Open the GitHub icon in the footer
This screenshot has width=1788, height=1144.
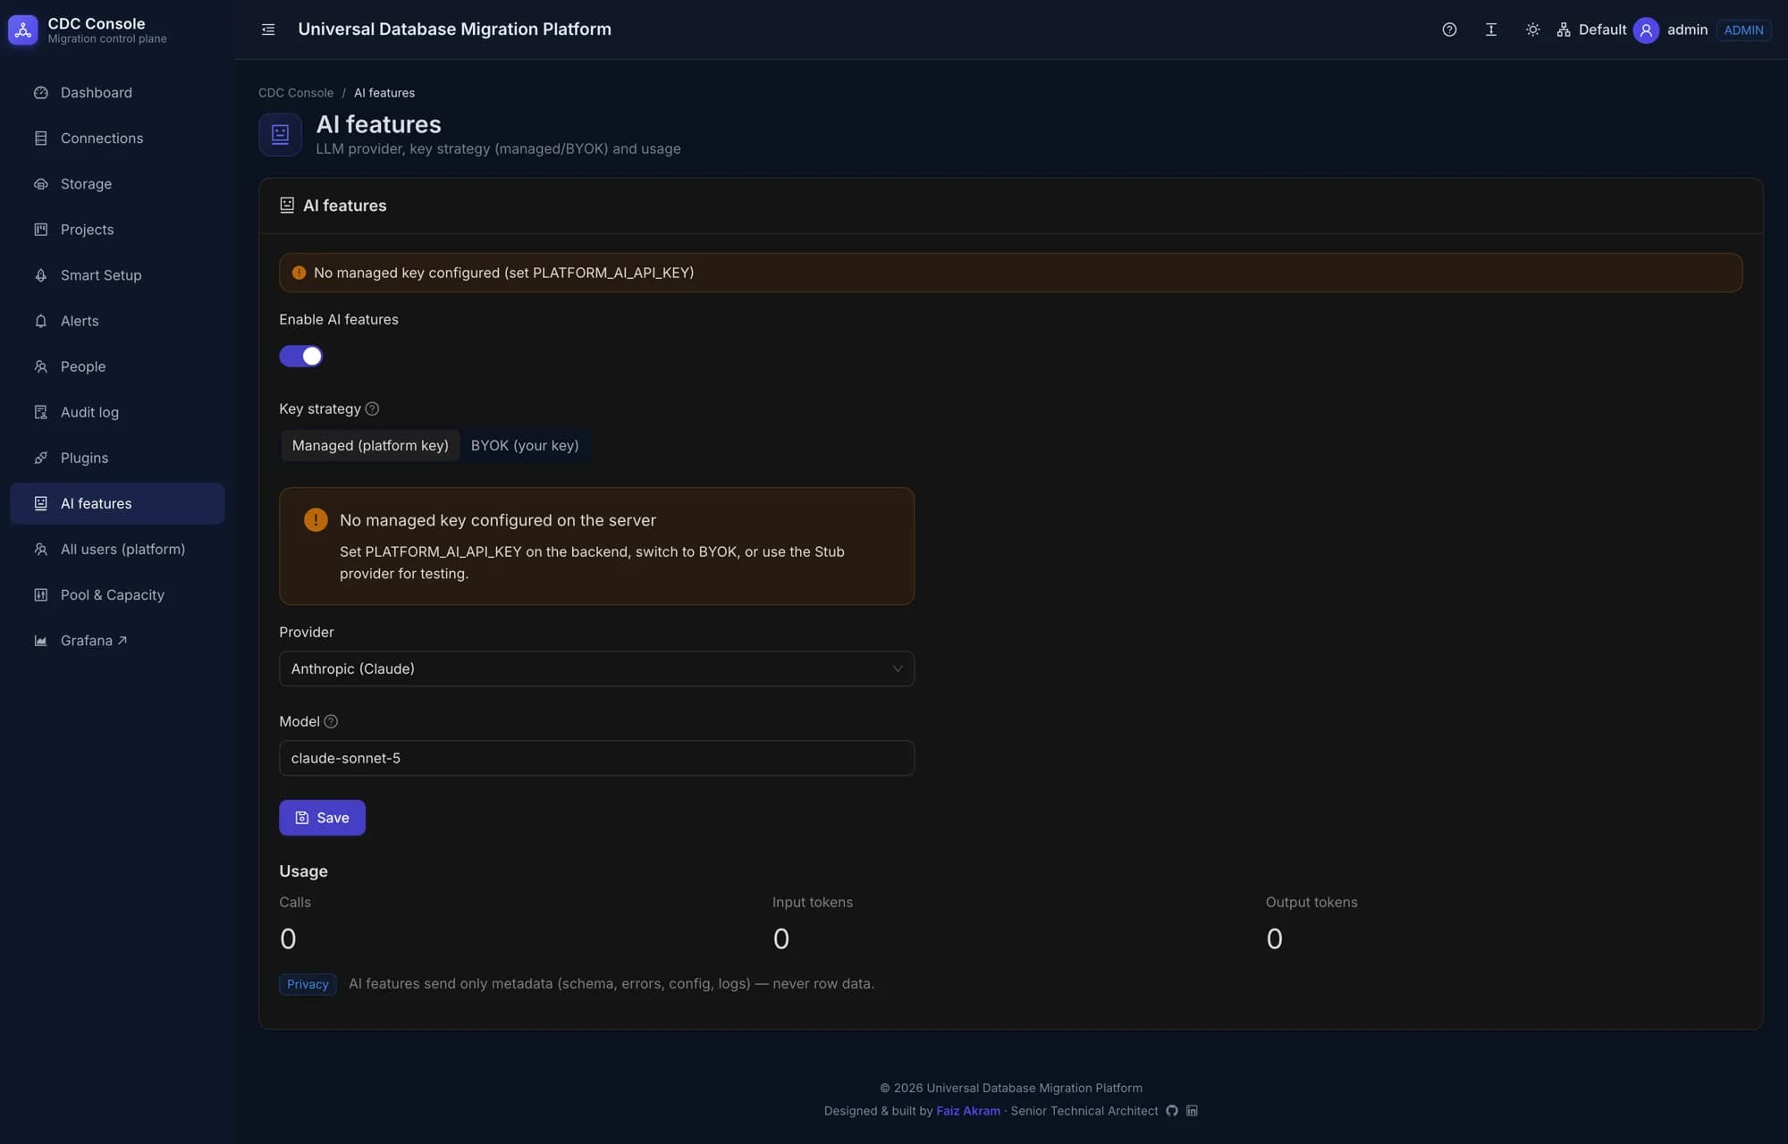click(1171, 1111)
